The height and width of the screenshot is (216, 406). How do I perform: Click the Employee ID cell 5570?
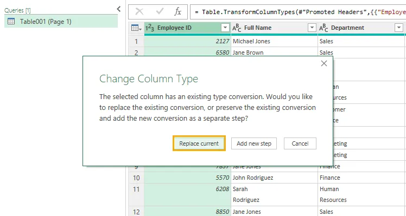point(187,178)
